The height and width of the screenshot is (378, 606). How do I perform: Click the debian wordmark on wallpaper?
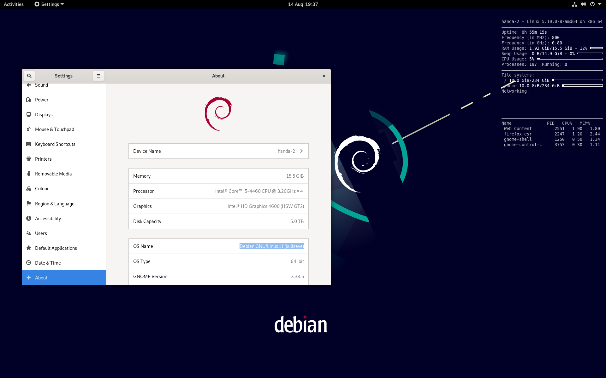coord(301,324)
